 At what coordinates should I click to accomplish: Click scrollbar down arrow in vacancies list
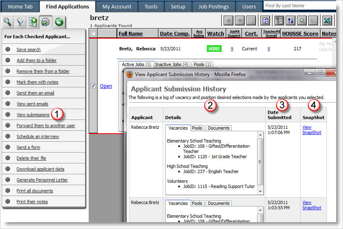pos(260,192)
